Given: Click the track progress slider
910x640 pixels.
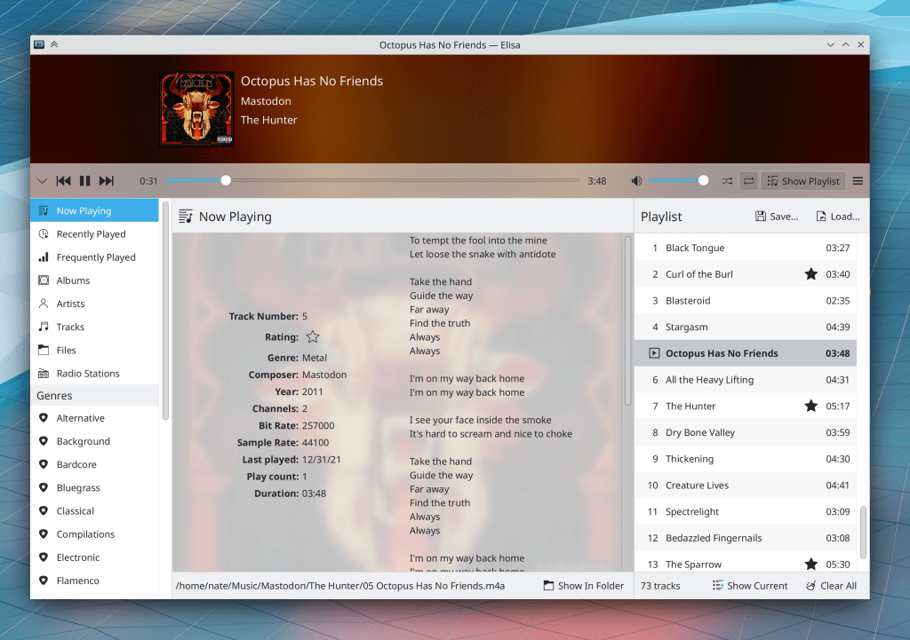Looking at the screenshot, I should [373, 181].
